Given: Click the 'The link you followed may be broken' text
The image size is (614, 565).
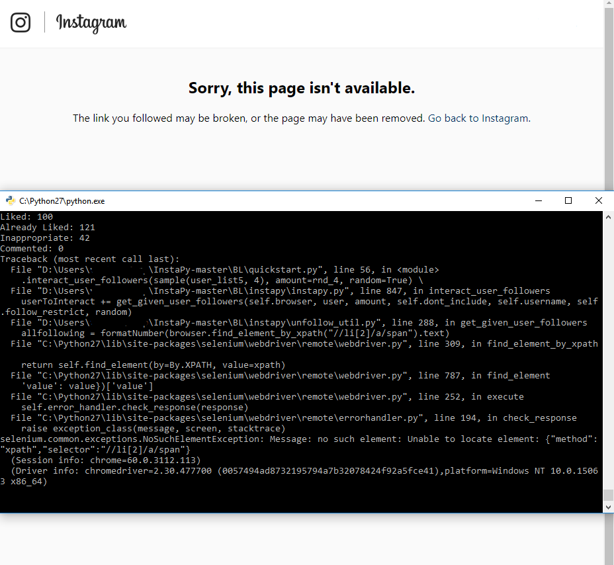Looking at the screenshot, I should pos(249,118).
